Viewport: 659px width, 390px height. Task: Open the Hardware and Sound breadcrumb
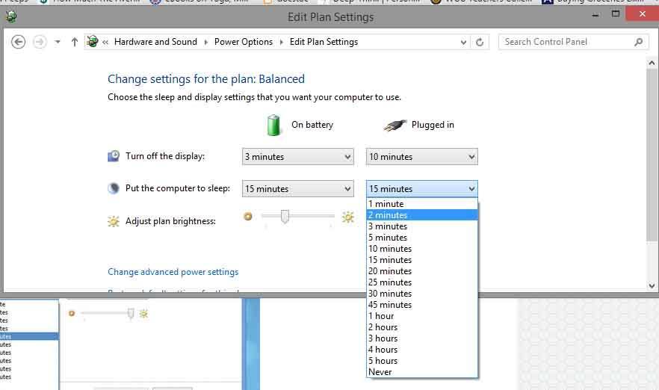tap(155, 42)
